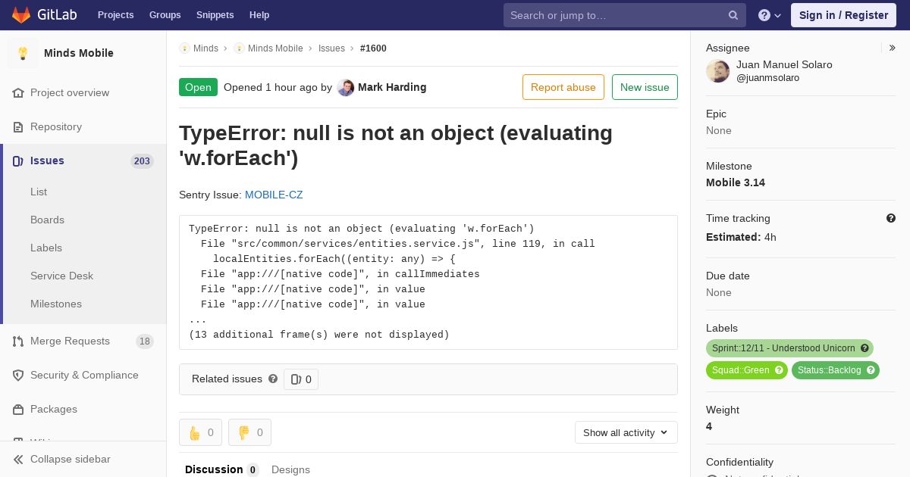Give a thumbs up reaction
This screenshot has height=477, width=910.
tap(200, 432)
